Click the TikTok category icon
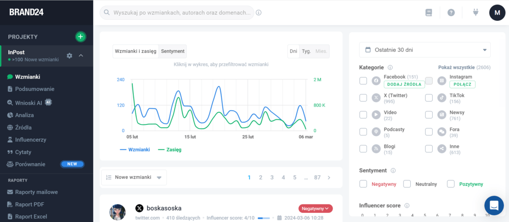The width and height of the screenshot is (509, 222). (x=441, y=98)
